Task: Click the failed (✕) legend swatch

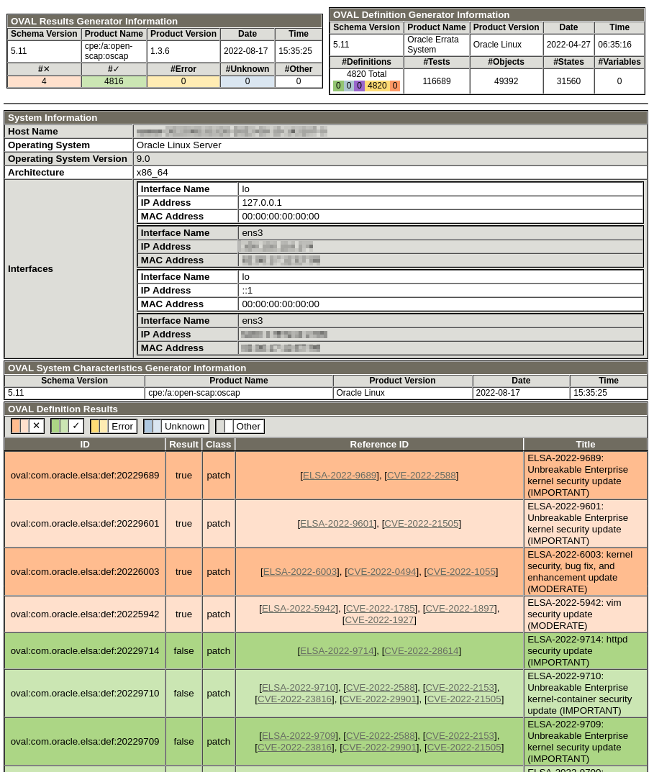Action: pos(27,426)
